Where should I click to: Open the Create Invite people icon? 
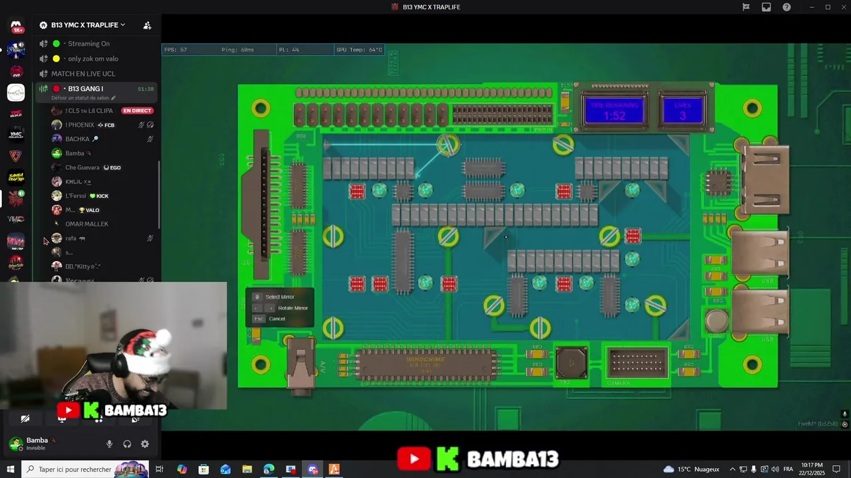tap(147, 25)
